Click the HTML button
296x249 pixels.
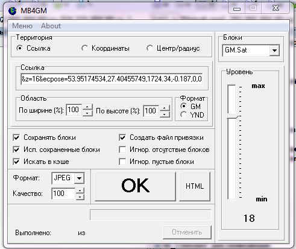click(x=195, y=186)
